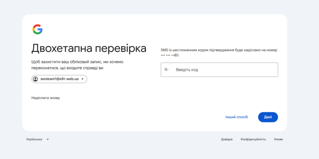The height and width of the screenshot is (159, 319).
Task: Open the "Українська" language dropdown
Action: pos(37,139)
